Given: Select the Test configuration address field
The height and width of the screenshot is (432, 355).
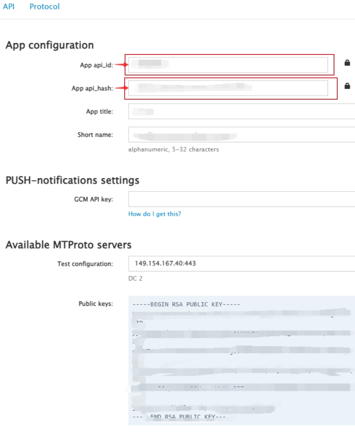Looking at the screenshot, I should [x=241, y=264].
